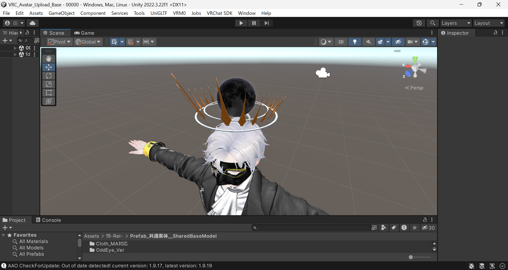Lock the Inspector panel
The height and width of the screenshot is (270, 508).
496,33
